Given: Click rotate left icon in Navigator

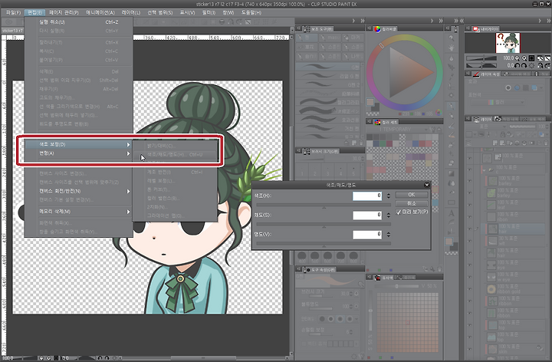Looking at the screenshot, I should click(x=517, y=65).
